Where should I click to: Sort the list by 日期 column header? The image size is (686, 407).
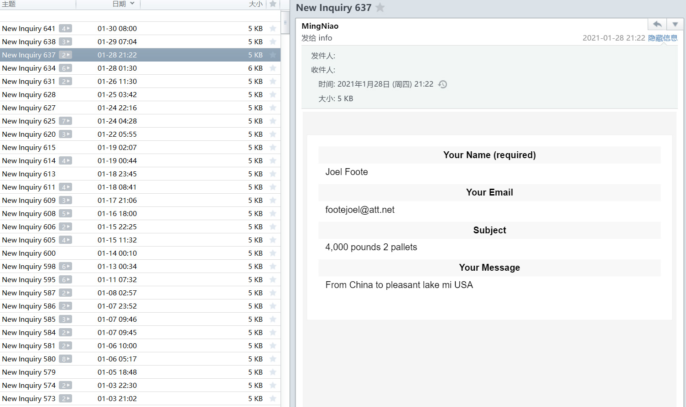(119, 4)
